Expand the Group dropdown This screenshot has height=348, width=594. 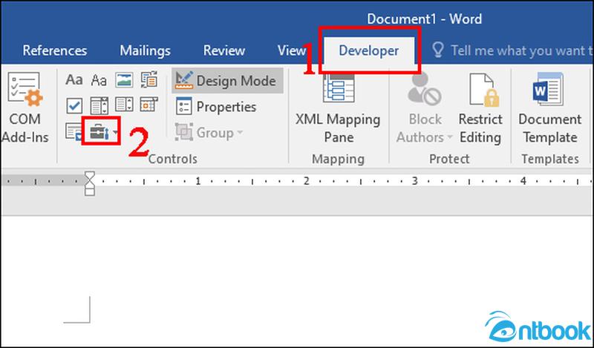[x=209, y=133]
